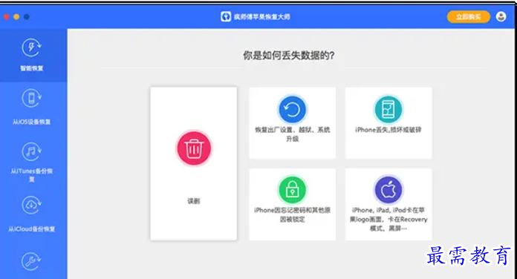Click the red trash bin 误删 icon

(194, 148)
